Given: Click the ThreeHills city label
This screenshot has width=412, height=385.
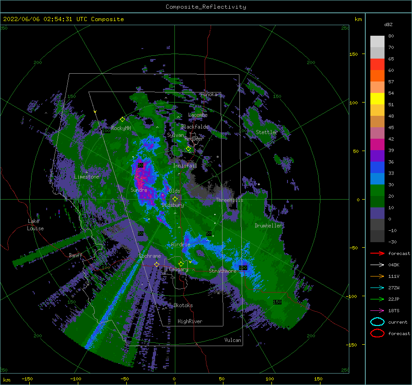Looking at the screenshot, I should [x=230, y=200].
